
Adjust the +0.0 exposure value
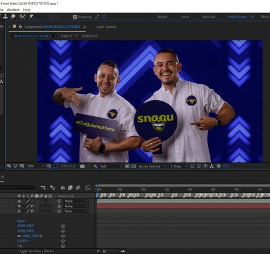[x=226, y=166]
